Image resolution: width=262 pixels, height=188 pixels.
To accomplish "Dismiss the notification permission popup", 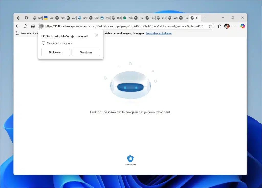I will pos(96,35).
